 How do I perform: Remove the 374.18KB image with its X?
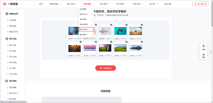click(111, 42)
